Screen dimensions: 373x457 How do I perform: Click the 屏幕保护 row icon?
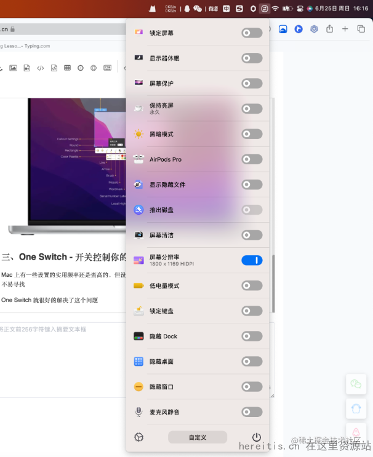point(138,83)
